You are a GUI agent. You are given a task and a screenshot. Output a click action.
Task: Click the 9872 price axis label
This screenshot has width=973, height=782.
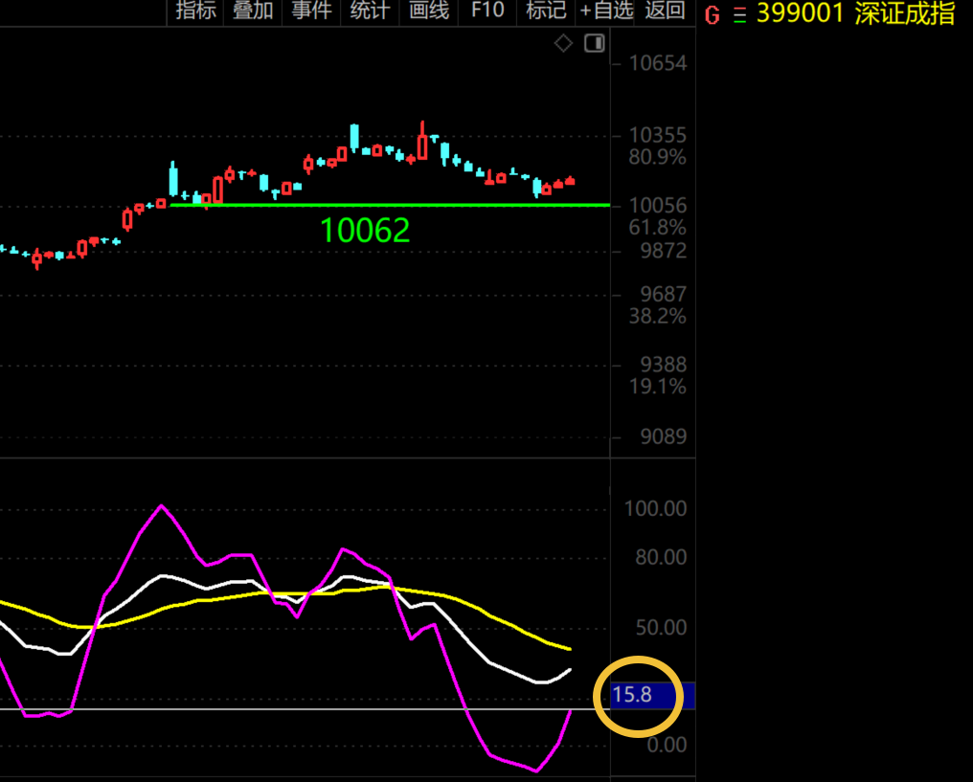[664, 251]
